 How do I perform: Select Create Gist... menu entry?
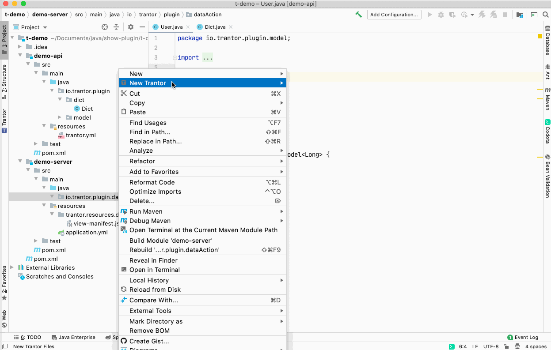coord(203,341)
